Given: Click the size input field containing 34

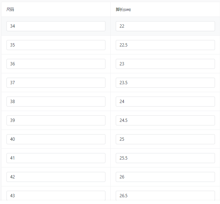Looking at the screenshot, I should tap(56, 26).
